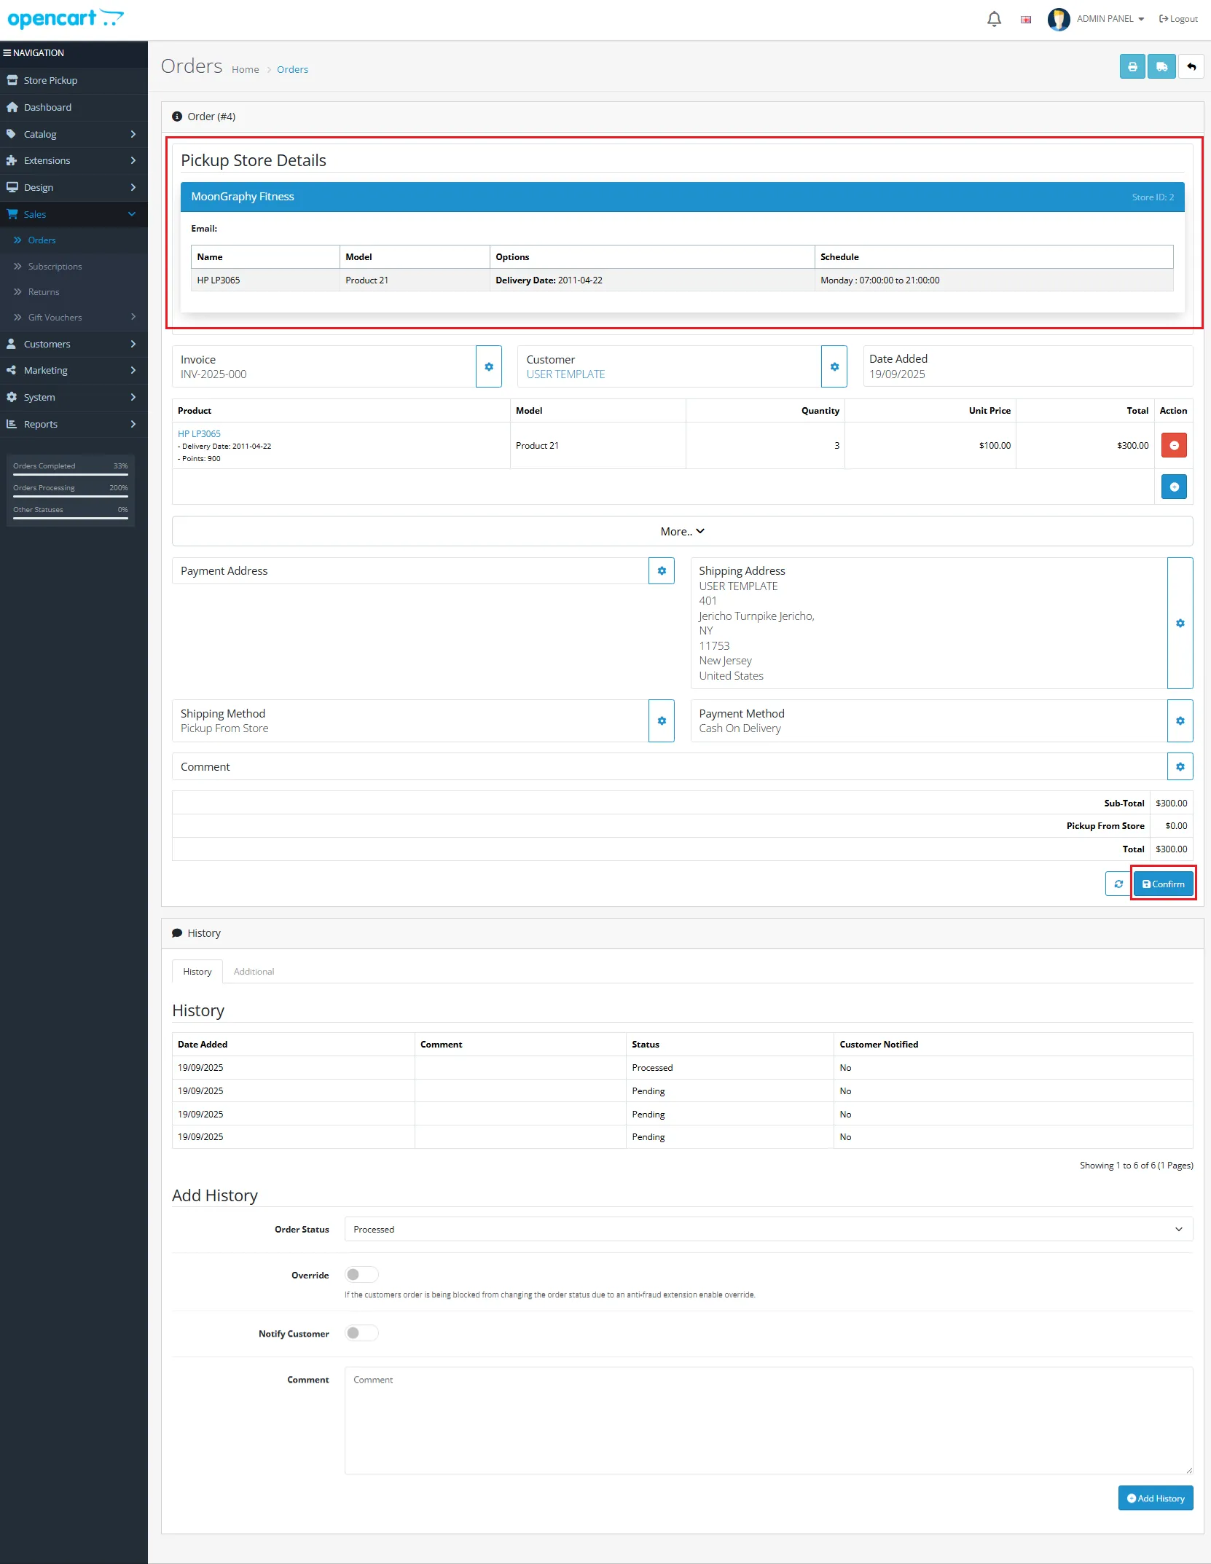Click into the history Comment text area
This screenshot has height=1564, width=1211.
point(768,1420)
